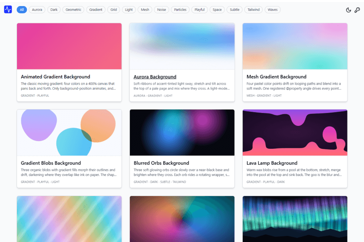Apply the Tailwind filter chip
Viewport: 364px width, 242px height.
pyautogui.click(x=254, y=10)
